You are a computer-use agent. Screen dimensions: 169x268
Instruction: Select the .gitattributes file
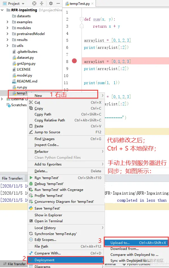27,52
